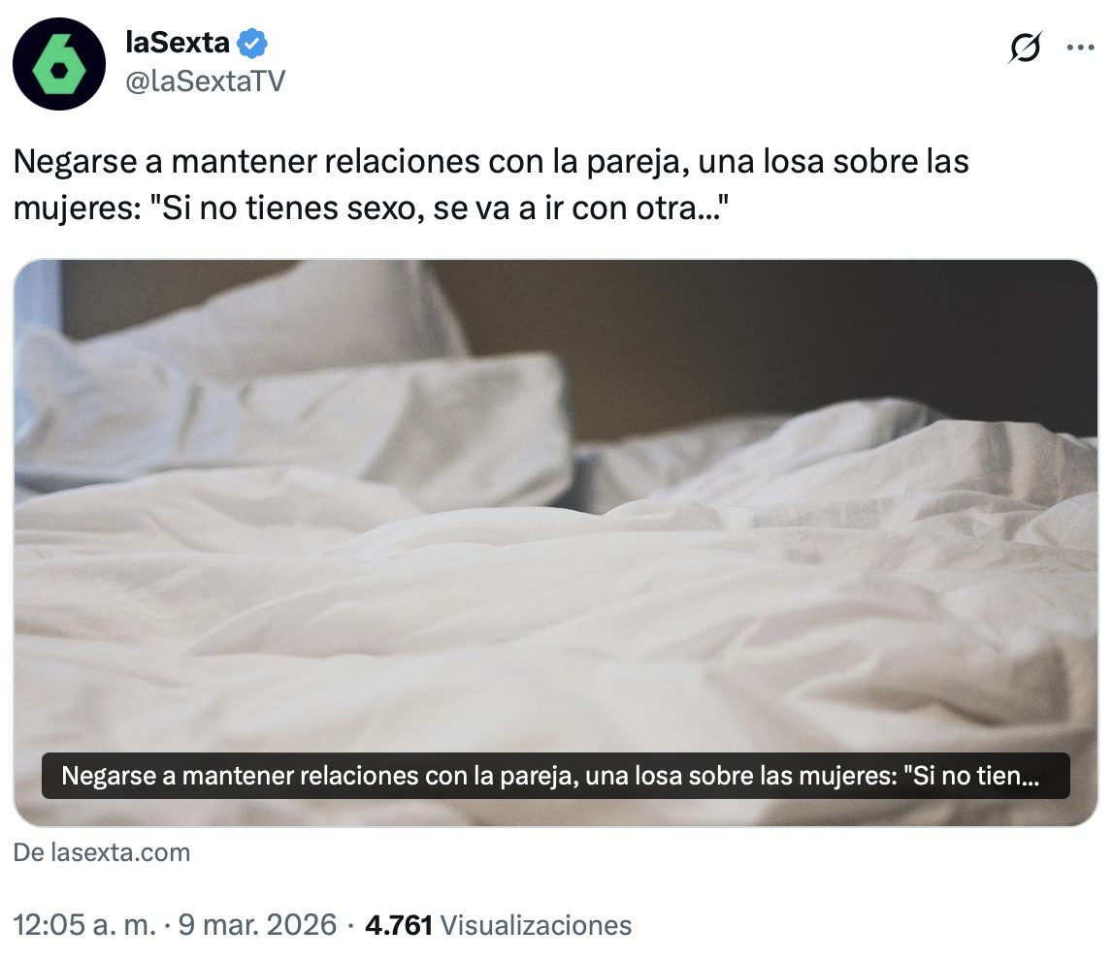Image resolution: width=1114 pixels, height=960 pixels.
Task: Click the dark headline caption on the card
Action: (556, 776)
